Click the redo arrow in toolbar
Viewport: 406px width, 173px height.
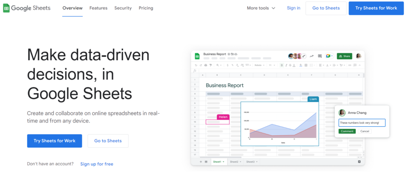[200, 65]
